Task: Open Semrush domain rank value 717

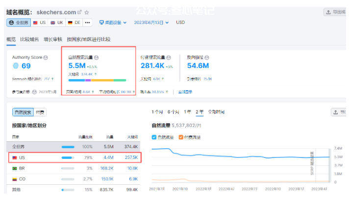Action: 47,79
